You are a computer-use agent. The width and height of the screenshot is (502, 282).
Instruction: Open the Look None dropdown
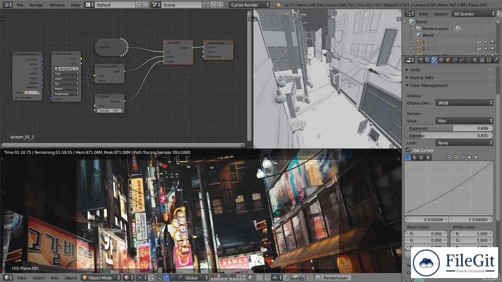(x=464, y=143)
